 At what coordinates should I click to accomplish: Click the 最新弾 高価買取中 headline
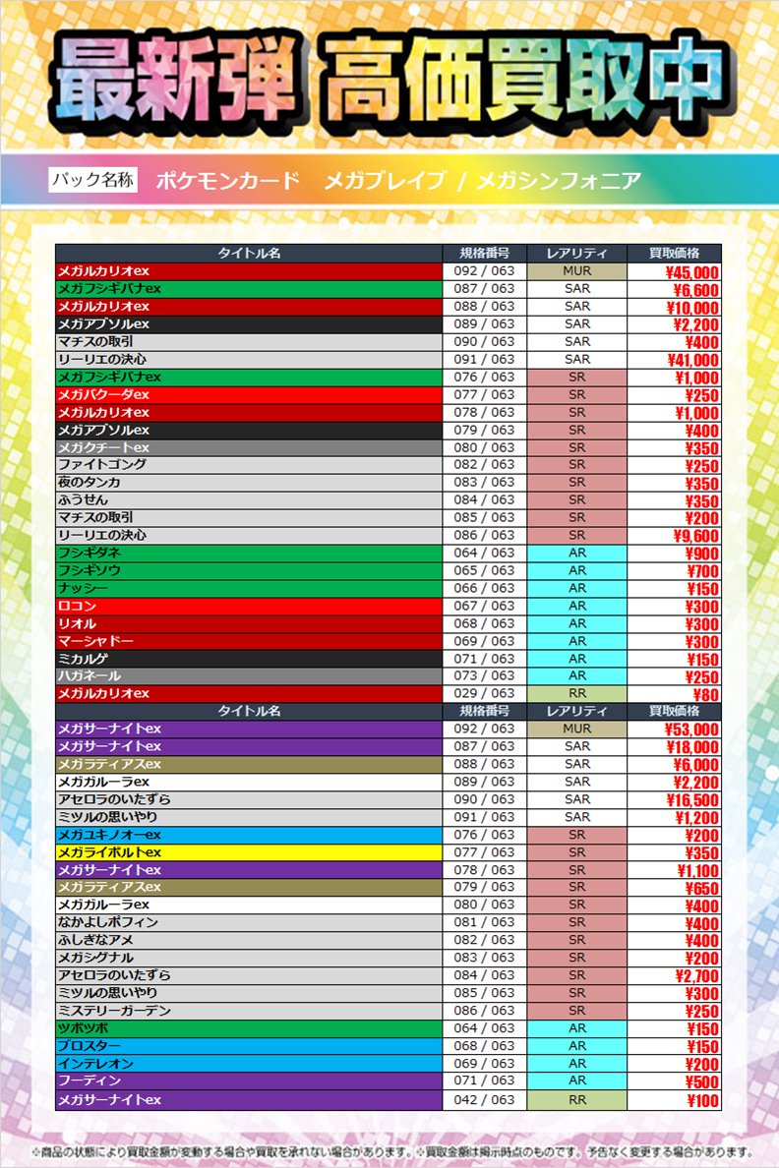390,84
